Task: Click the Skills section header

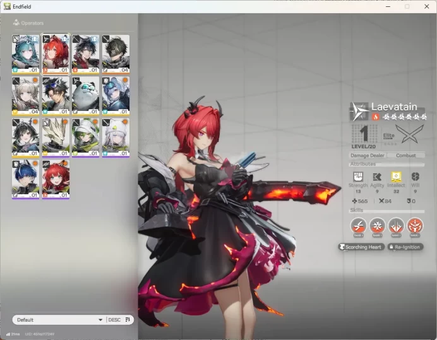Action: point(356,210)
